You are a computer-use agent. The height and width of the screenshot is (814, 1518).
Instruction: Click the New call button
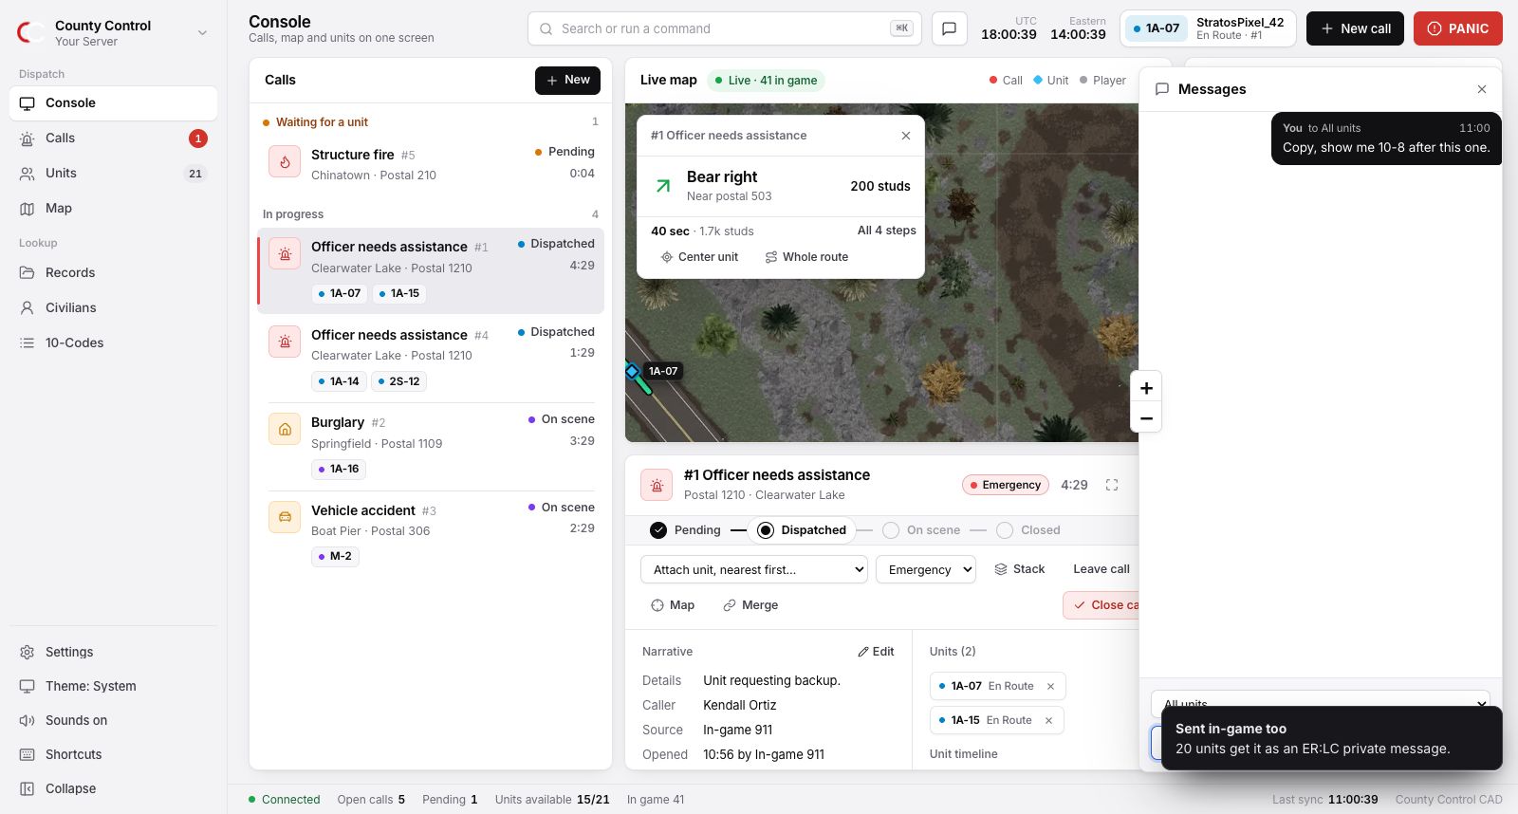1355,28
